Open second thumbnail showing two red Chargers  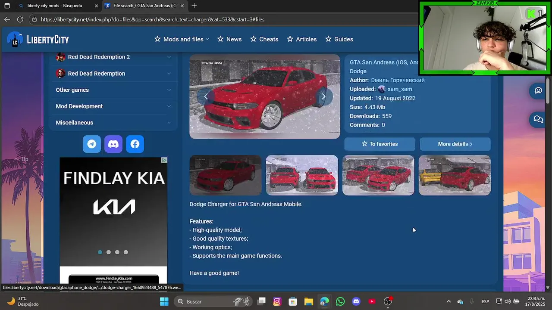302,175
